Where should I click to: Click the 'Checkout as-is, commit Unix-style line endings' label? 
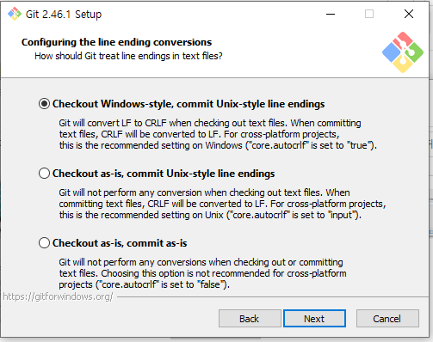(x=164, y=174)
